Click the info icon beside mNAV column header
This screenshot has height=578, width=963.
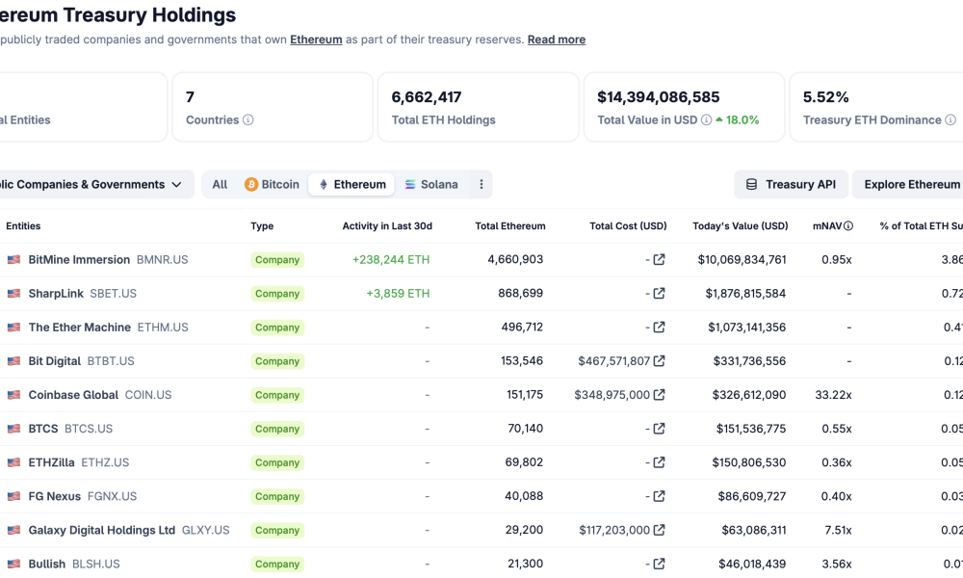848,225
